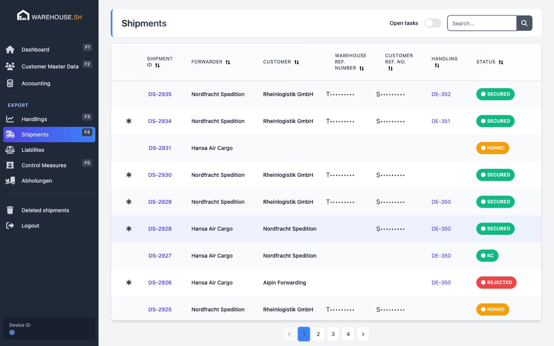Go to pagination page 2
554x346 pixels.
coord(318,334)
